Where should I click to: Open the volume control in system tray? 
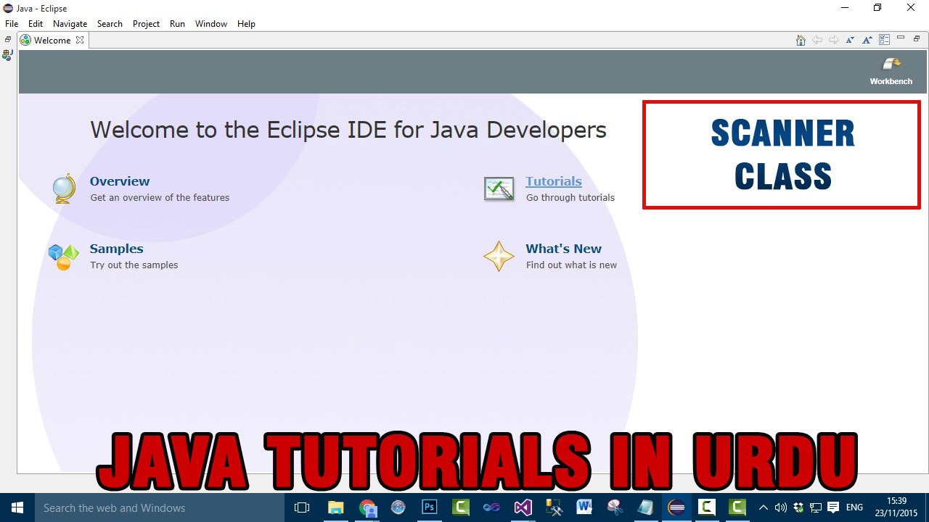coord(781,507)
